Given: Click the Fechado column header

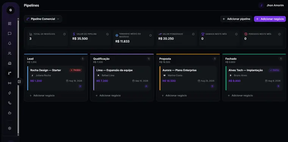Looking at the screenshot, I should point(231,59).
